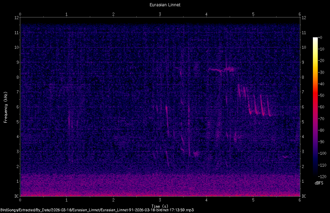Click the Frequency (kHz) axis label
This screenshot has height=213, width=330.
pos(5,106)
